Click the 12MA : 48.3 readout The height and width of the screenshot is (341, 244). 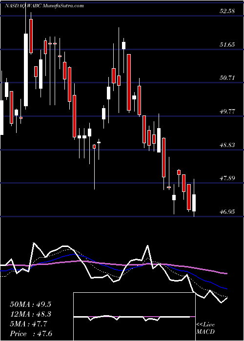click(x=30, y=314)
